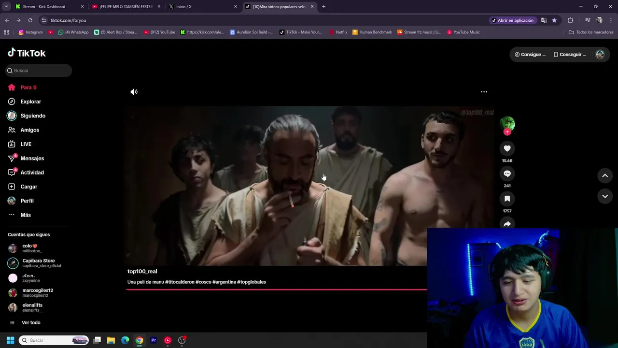Screen dimensions: 618x348
Task: Open the profile avatar in TikTok header
Action: pyautogui.click(x=600, y=55)
